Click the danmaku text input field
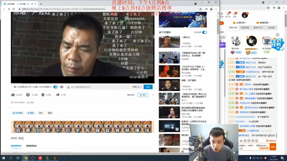 click(x=101, y=87)
